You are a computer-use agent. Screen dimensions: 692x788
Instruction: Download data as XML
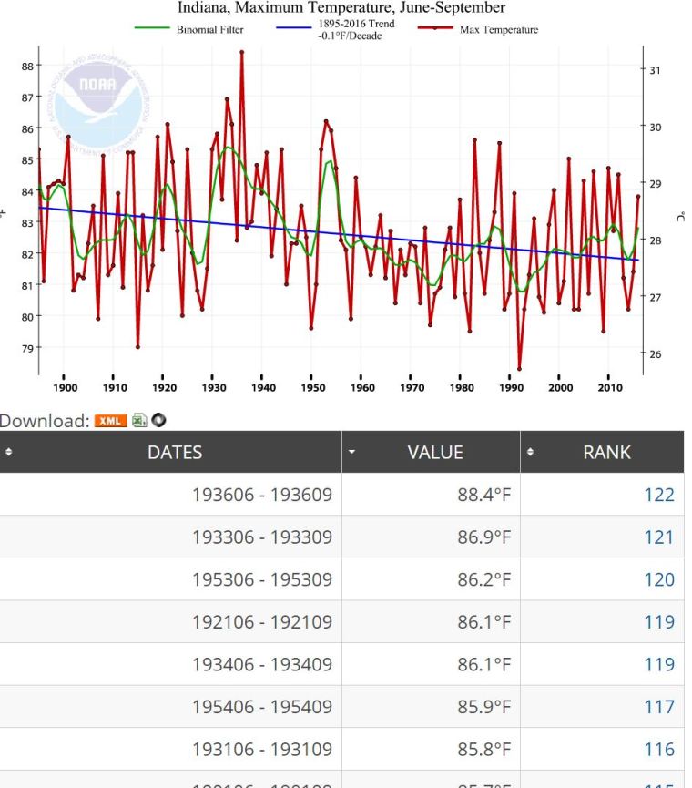tap(112, 420)
